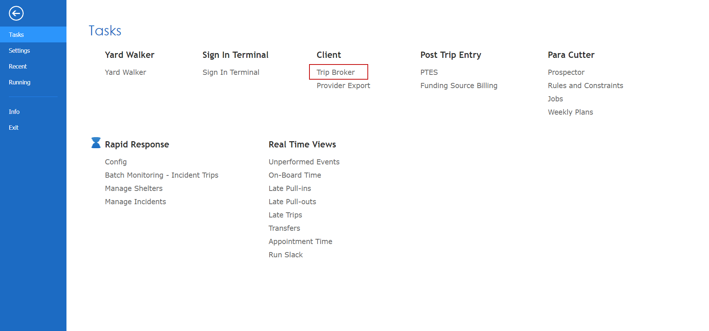Open the Unperformed Events view
The width and height of the screenshot is (709, 331).
[304, 162]
